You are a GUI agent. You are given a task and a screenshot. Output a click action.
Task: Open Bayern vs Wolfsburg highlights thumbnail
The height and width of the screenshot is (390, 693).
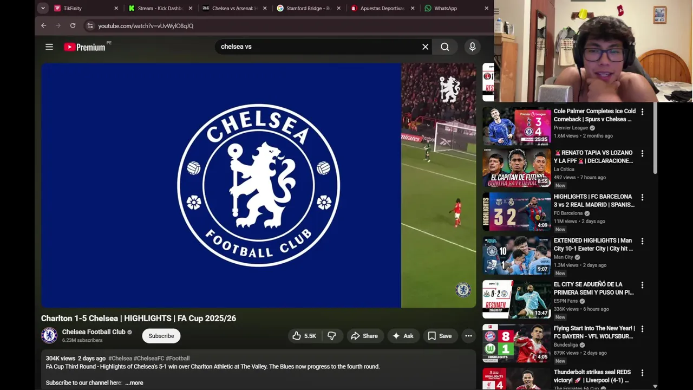click(x=517, y=343)
